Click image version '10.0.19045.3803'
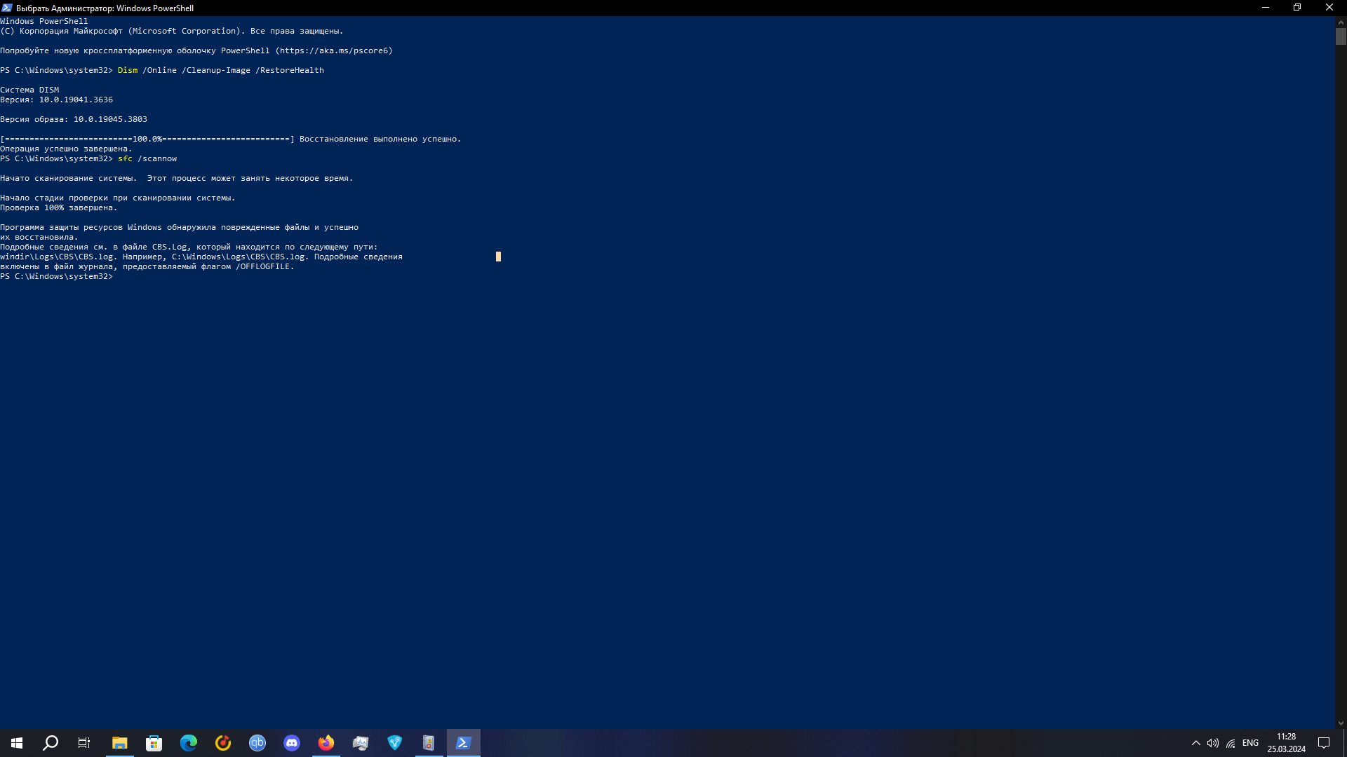This screenshot has height=757, width=1347. [110, 120]
